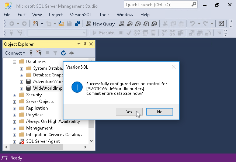Click the Filter funnel icon in Object Explorer
The image size is (236, 162).
tap(55, 53)
